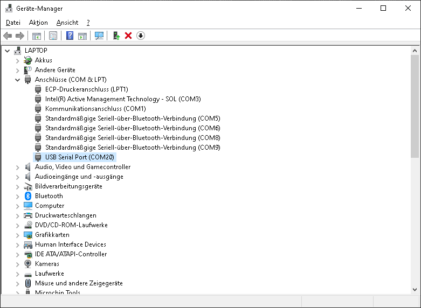Click the red X uninstall device icon

coord(128,36)
